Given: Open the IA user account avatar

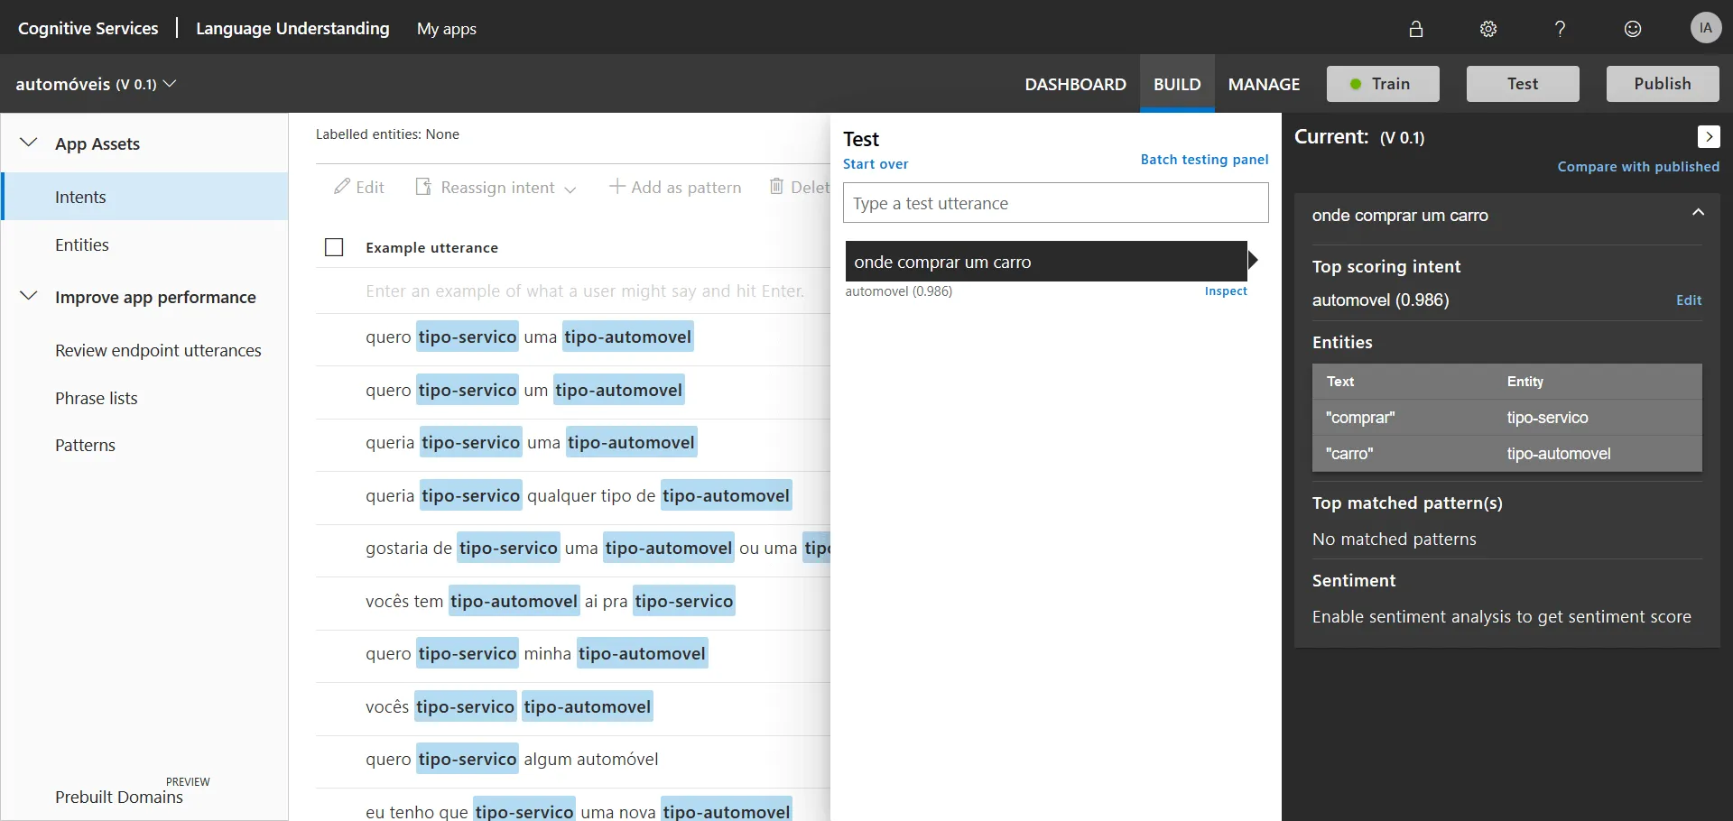Looking at the screenshot, I should (1705, 28).
